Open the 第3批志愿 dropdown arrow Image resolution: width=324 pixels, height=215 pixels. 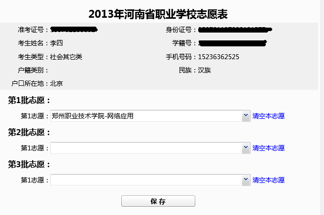[246, 180]
